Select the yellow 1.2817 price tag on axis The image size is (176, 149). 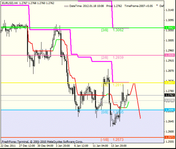pos(170,82)
